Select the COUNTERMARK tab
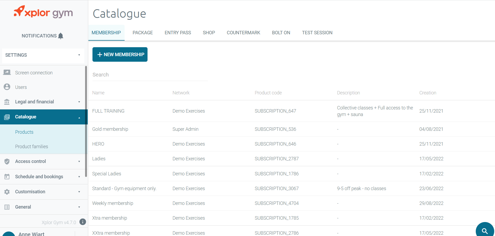Image resolution: width=495 pixels, height=236 pixels. click(243, 33)
